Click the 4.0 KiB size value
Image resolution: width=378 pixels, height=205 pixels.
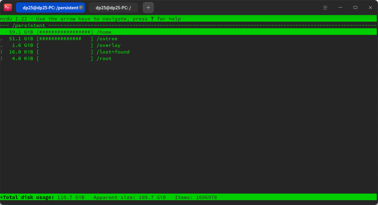23,58
